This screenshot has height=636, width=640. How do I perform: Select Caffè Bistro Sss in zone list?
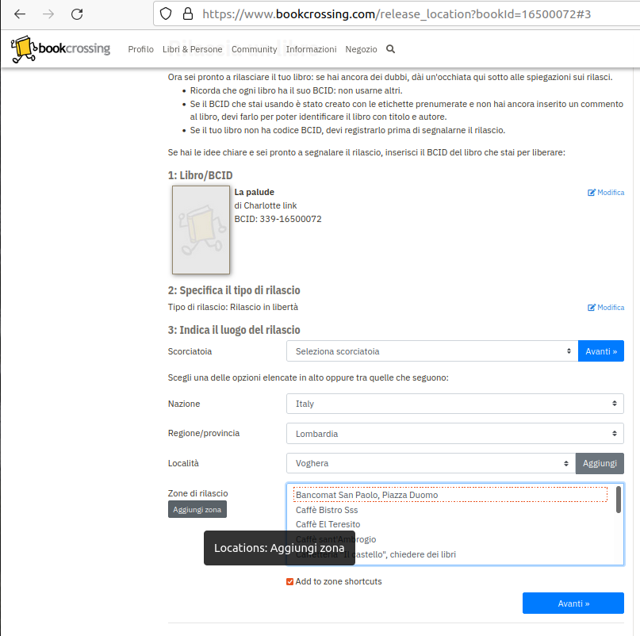coord(327,510)
